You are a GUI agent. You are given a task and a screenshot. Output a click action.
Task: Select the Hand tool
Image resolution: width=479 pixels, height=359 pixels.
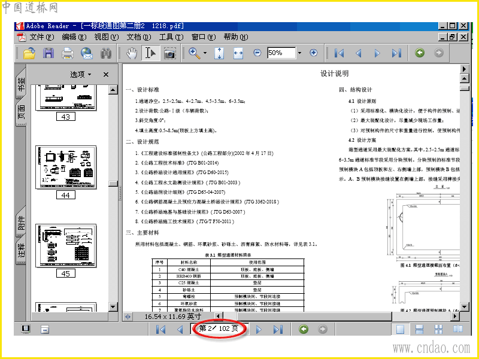coord(132,53)
